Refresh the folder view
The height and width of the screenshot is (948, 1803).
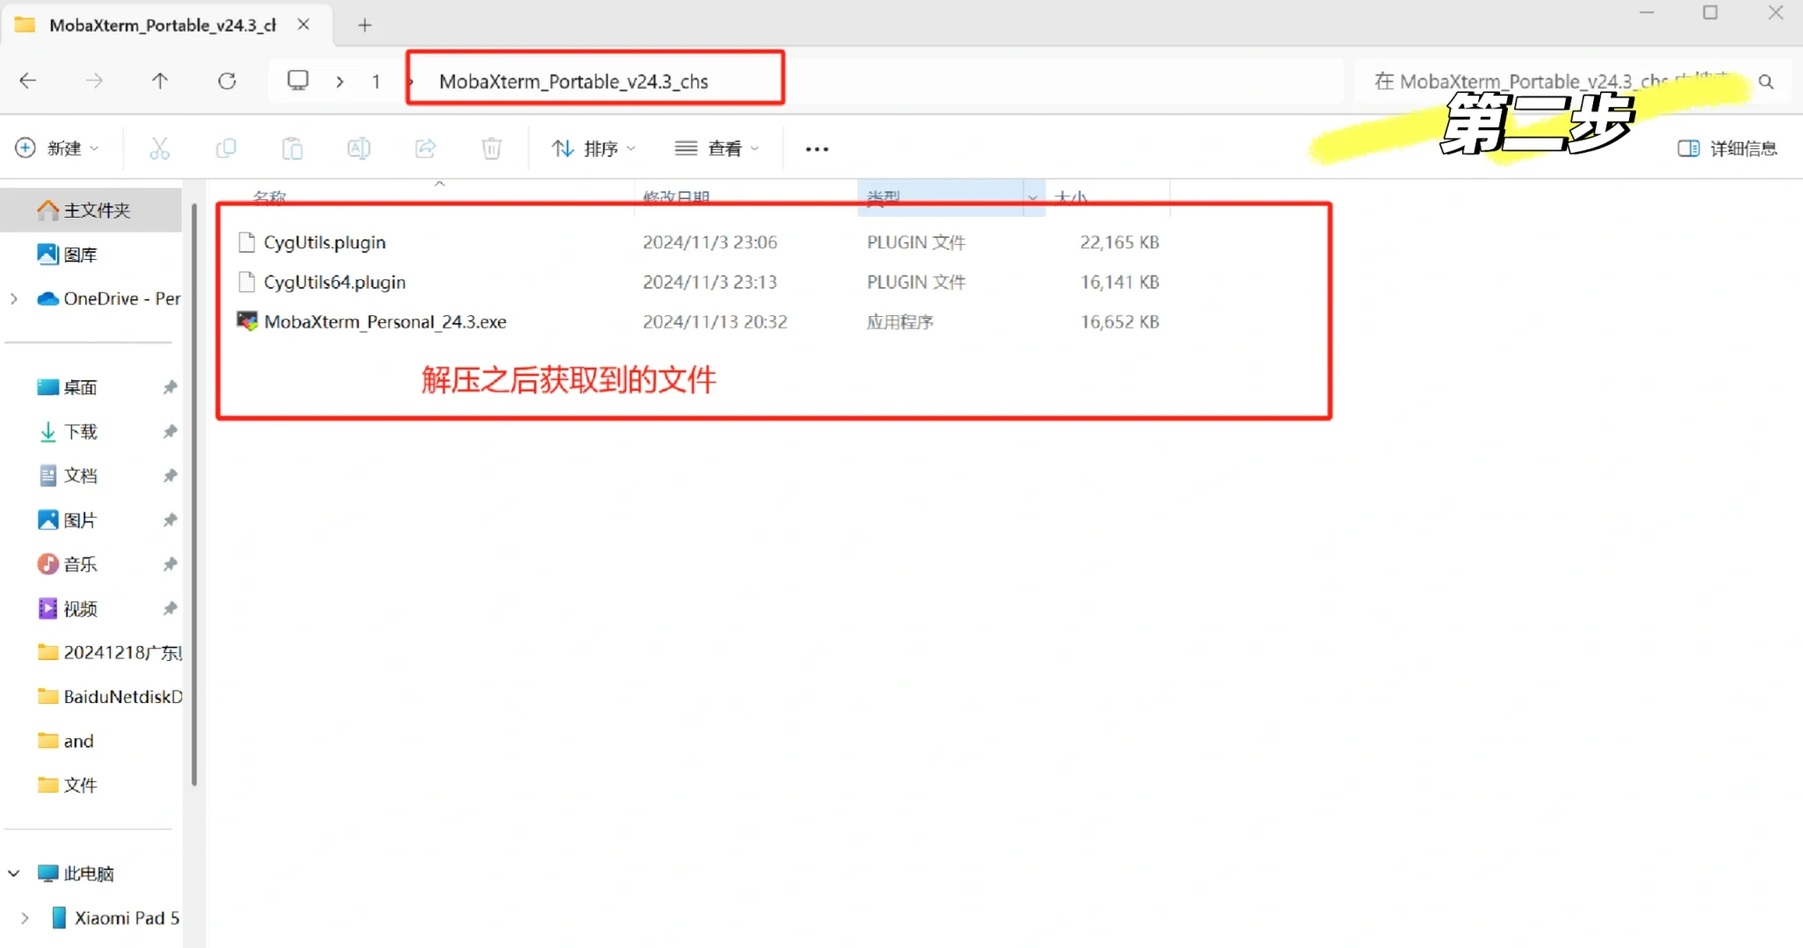coord(227,81)
